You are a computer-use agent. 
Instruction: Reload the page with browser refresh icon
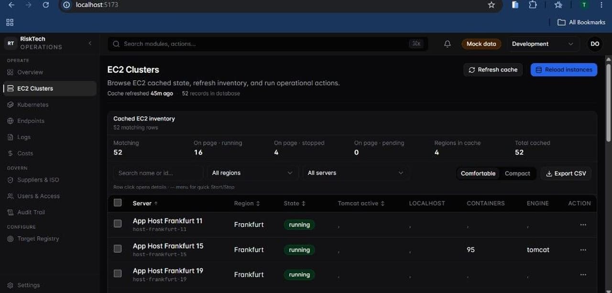coord(46,5)
